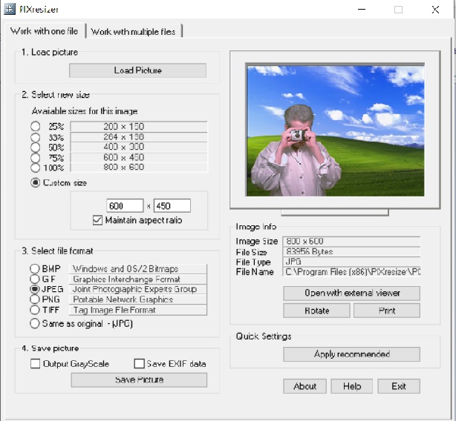The image size is (456, 421).
Task: Select Same as original format option
Action: click(x=35, y=323)
